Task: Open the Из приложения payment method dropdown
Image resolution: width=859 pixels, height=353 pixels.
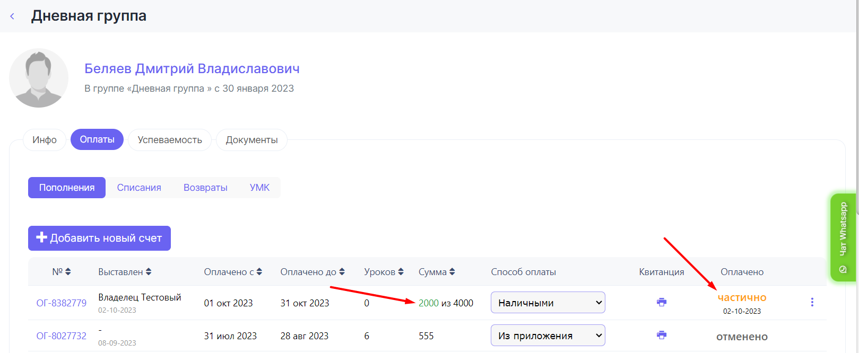Action: [x=548, y=336]
